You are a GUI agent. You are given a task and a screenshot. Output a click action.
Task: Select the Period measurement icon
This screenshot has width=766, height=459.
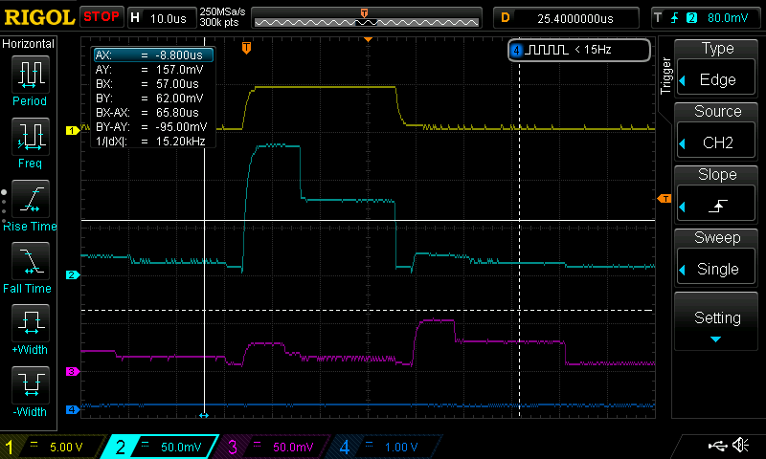click(31, 79)
